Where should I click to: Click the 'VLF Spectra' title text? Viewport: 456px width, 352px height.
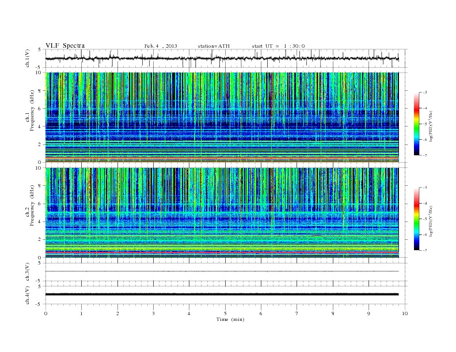[65, 45]
